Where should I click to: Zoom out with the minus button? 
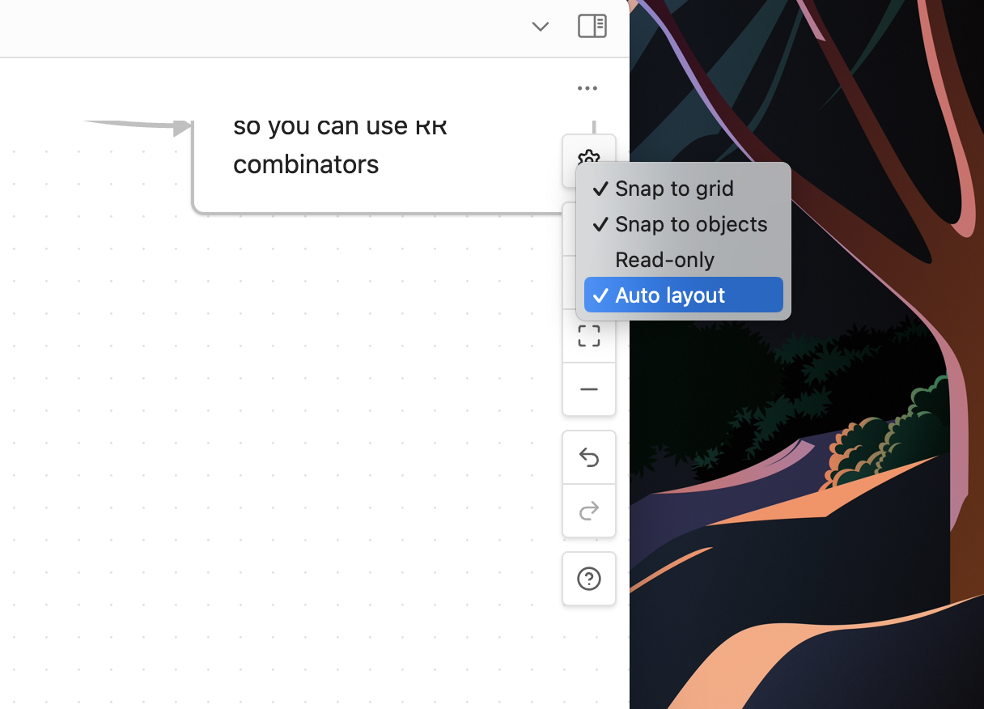tap(589, 389)
